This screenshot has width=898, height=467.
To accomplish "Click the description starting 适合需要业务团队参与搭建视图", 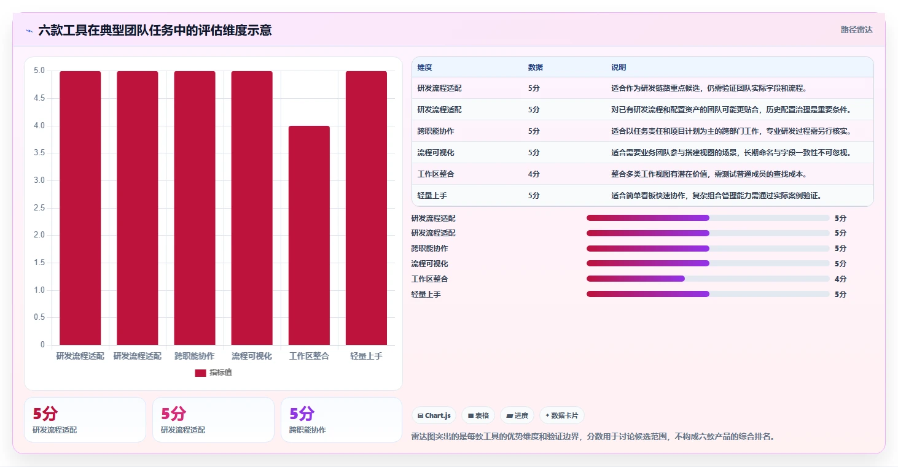I will (731, 153).
